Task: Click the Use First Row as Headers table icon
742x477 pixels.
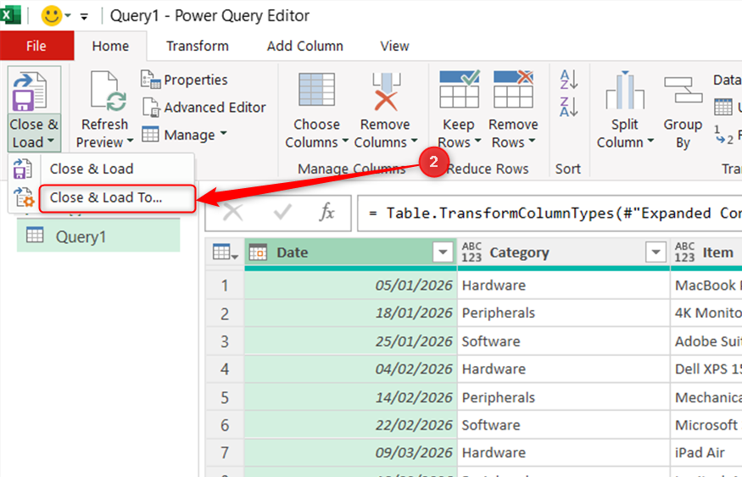Action: (x=723, y=107)
